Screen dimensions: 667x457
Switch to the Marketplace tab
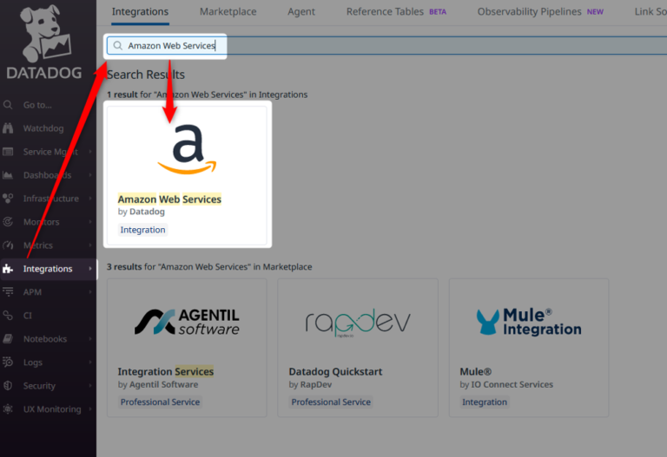tap(228, 12)
